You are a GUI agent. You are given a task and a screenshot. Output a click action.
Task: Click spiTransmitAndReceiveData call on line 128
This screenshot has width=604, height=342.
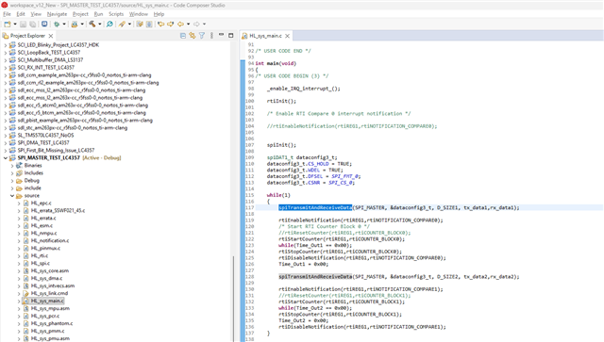click(x=315, y=277)
